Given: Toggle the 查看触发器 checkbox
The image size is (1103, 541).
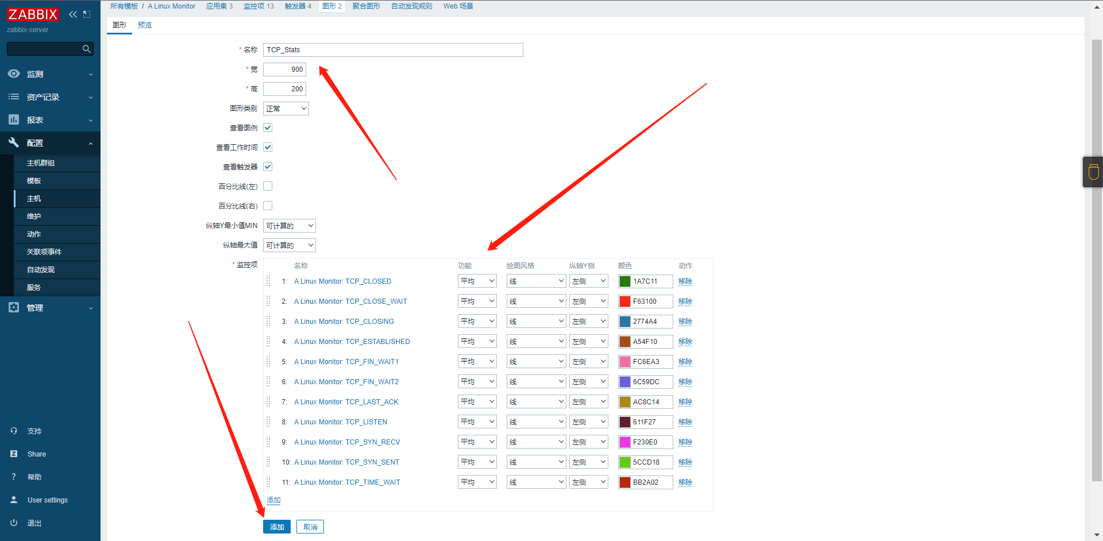Looking at the screenshot, I should pos(268,167).
